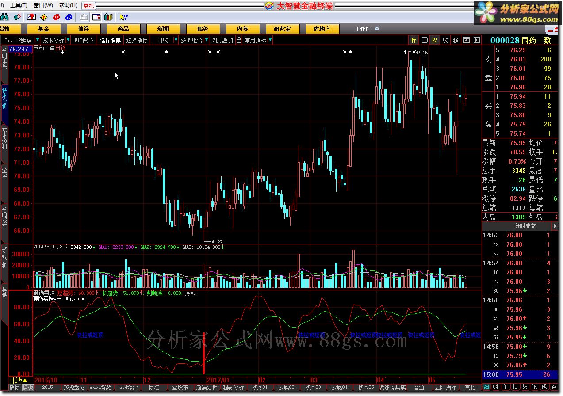Click 选择指标 in the chart toolbar
The width and height of the screenshot is (563, 396).
tap(137, 40)
